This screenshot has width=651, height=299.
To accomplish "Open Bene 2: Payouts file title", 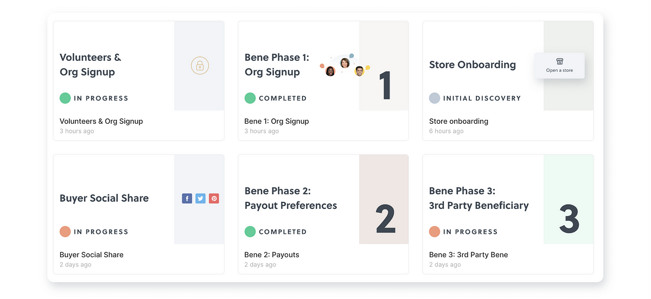I will tap(271, 255).
